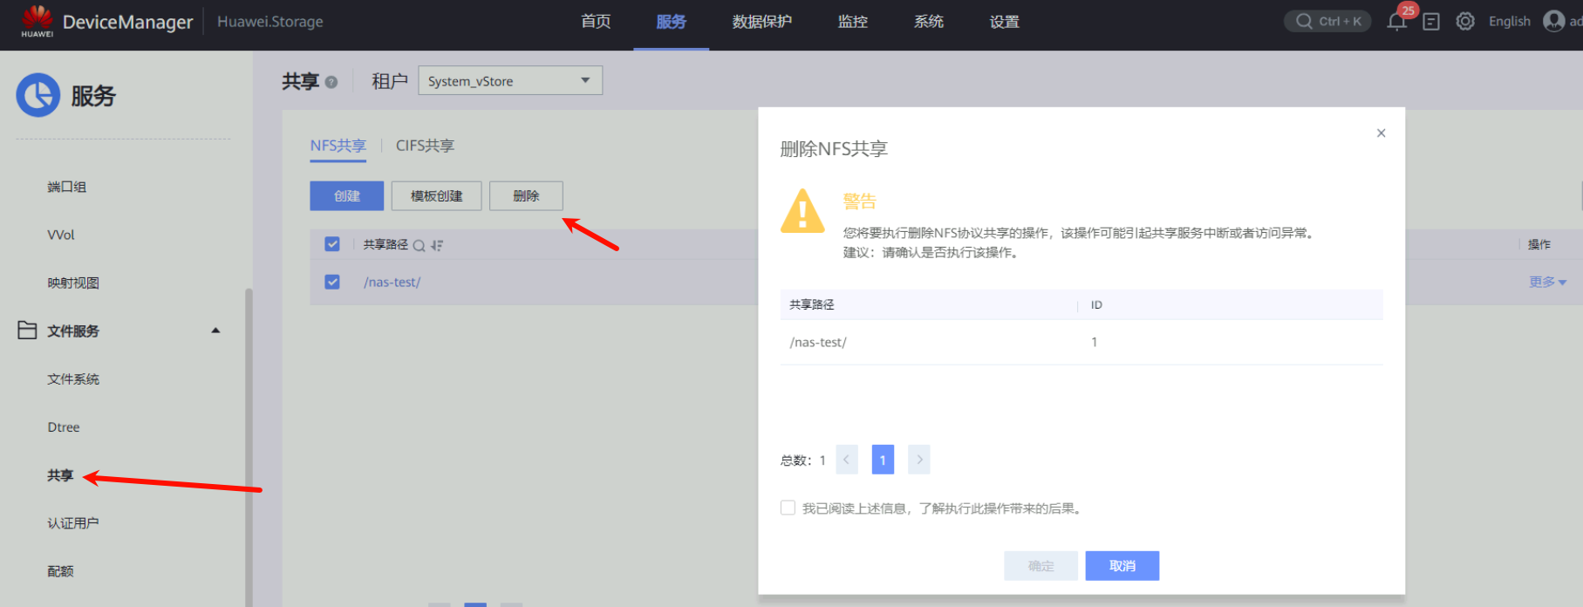
Task: Switch to the CIFS共享 tab
Action: (425, 146)
